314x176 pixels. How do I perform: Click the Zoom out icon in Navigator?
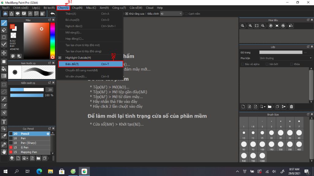263,26
